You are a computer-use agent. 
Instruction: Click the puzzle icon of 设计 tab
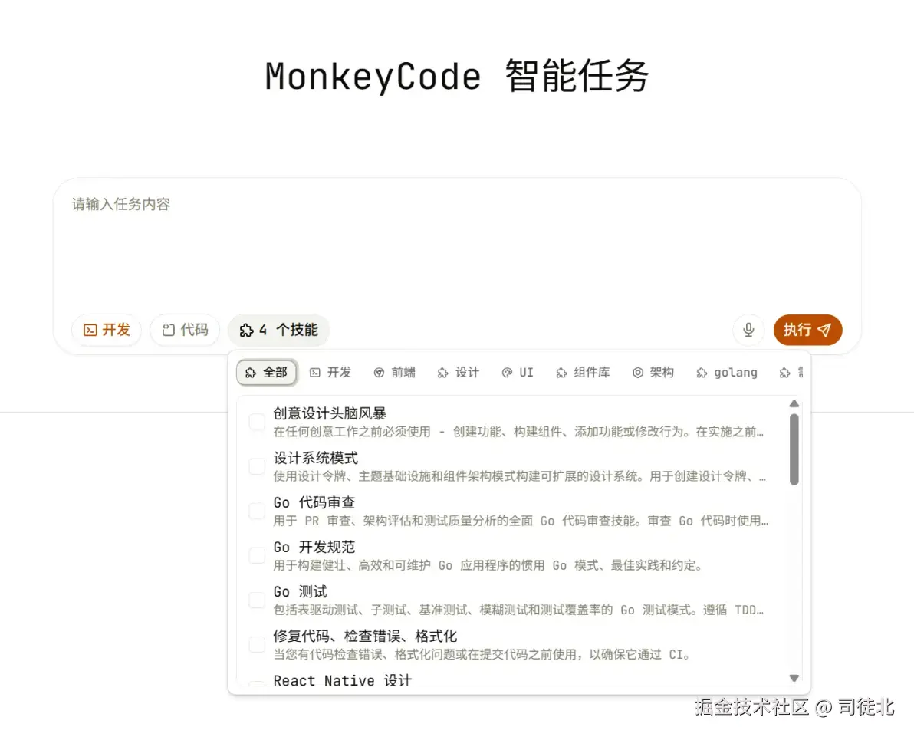coord(443,373)
